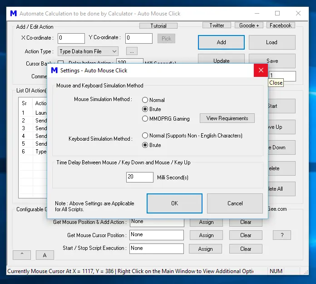Select Brute keyboard simulation method
The image size is (316, 284).
tap(145, 145)
